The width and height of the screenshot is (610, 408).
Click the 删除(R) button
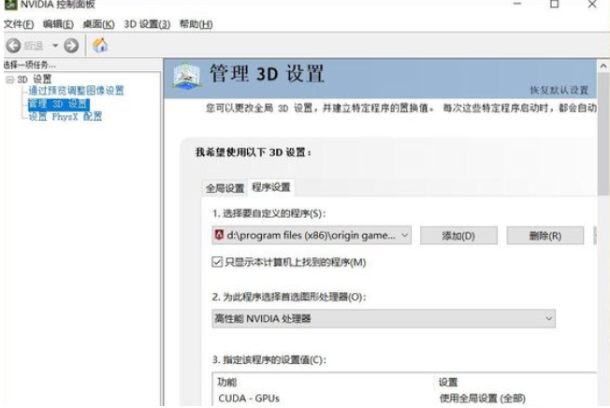tap(545, 236)
